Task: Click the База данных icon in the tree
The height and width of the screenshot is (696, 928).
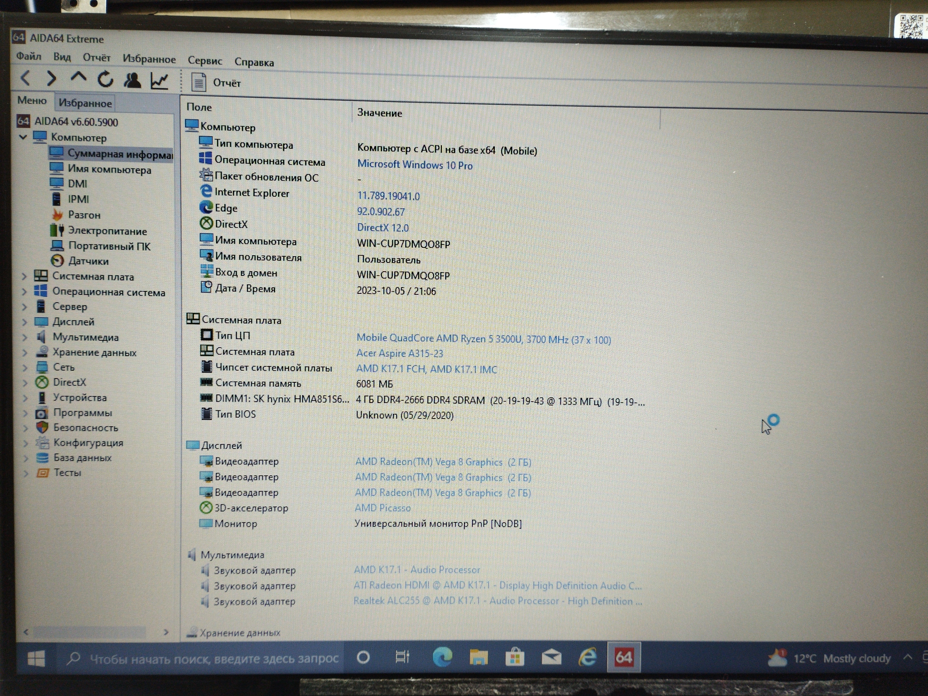Action: coord(43,457)
